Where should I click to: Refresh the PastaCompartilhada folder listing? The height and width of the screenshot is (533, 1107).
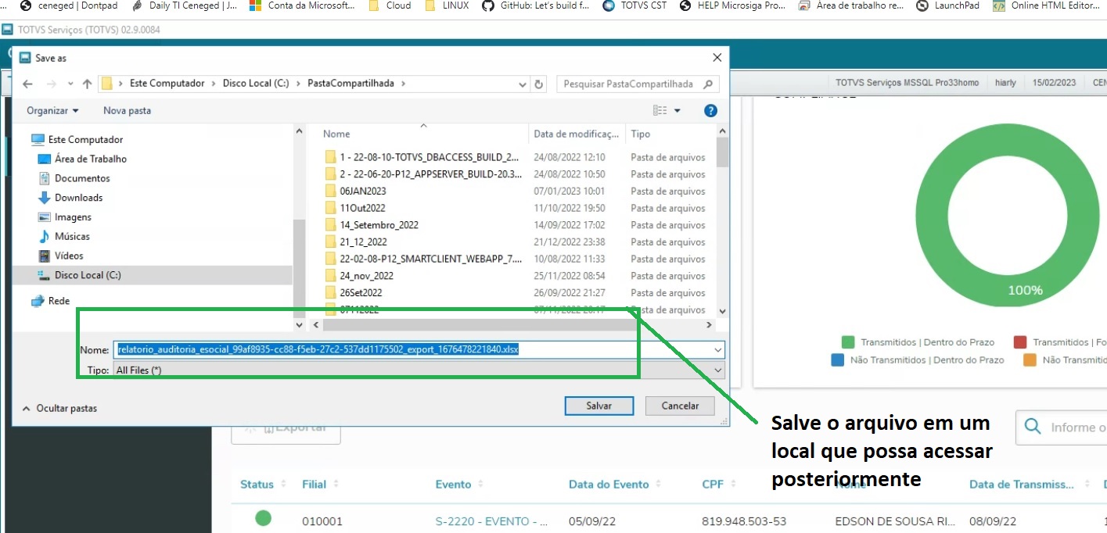pos(538,84)
